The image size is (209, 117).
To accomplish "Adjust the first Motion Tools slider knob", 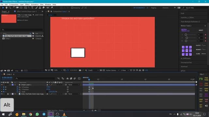I will coord(186,35).
